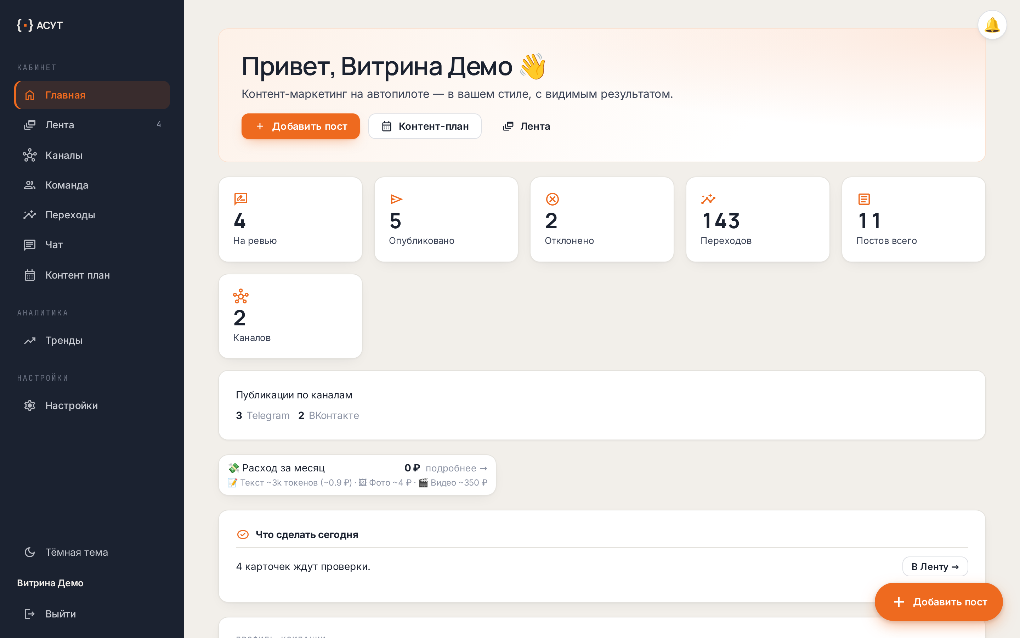Toggle Тёмная тема
1020x638 pixels.
pos(92,552)
